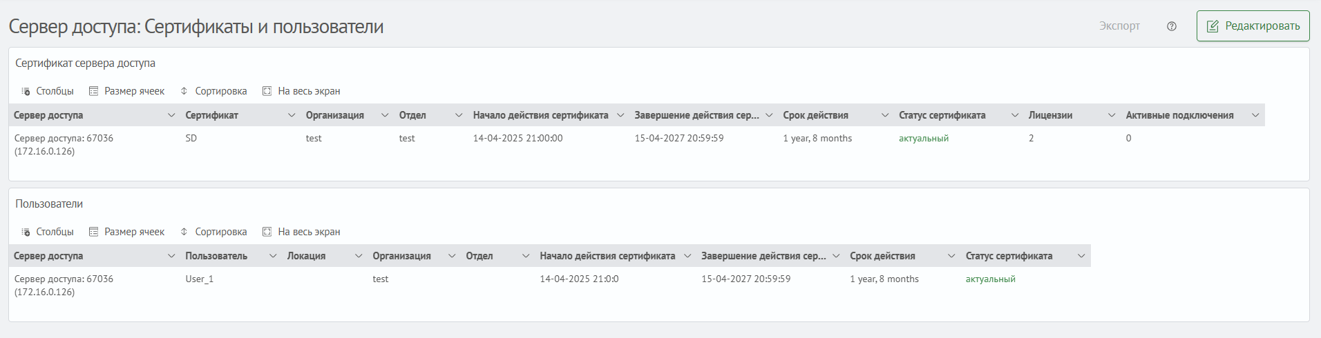The image size is (1321, 338).
Task: Click На весь экран in the server certificate table
Action: (301, 91)
